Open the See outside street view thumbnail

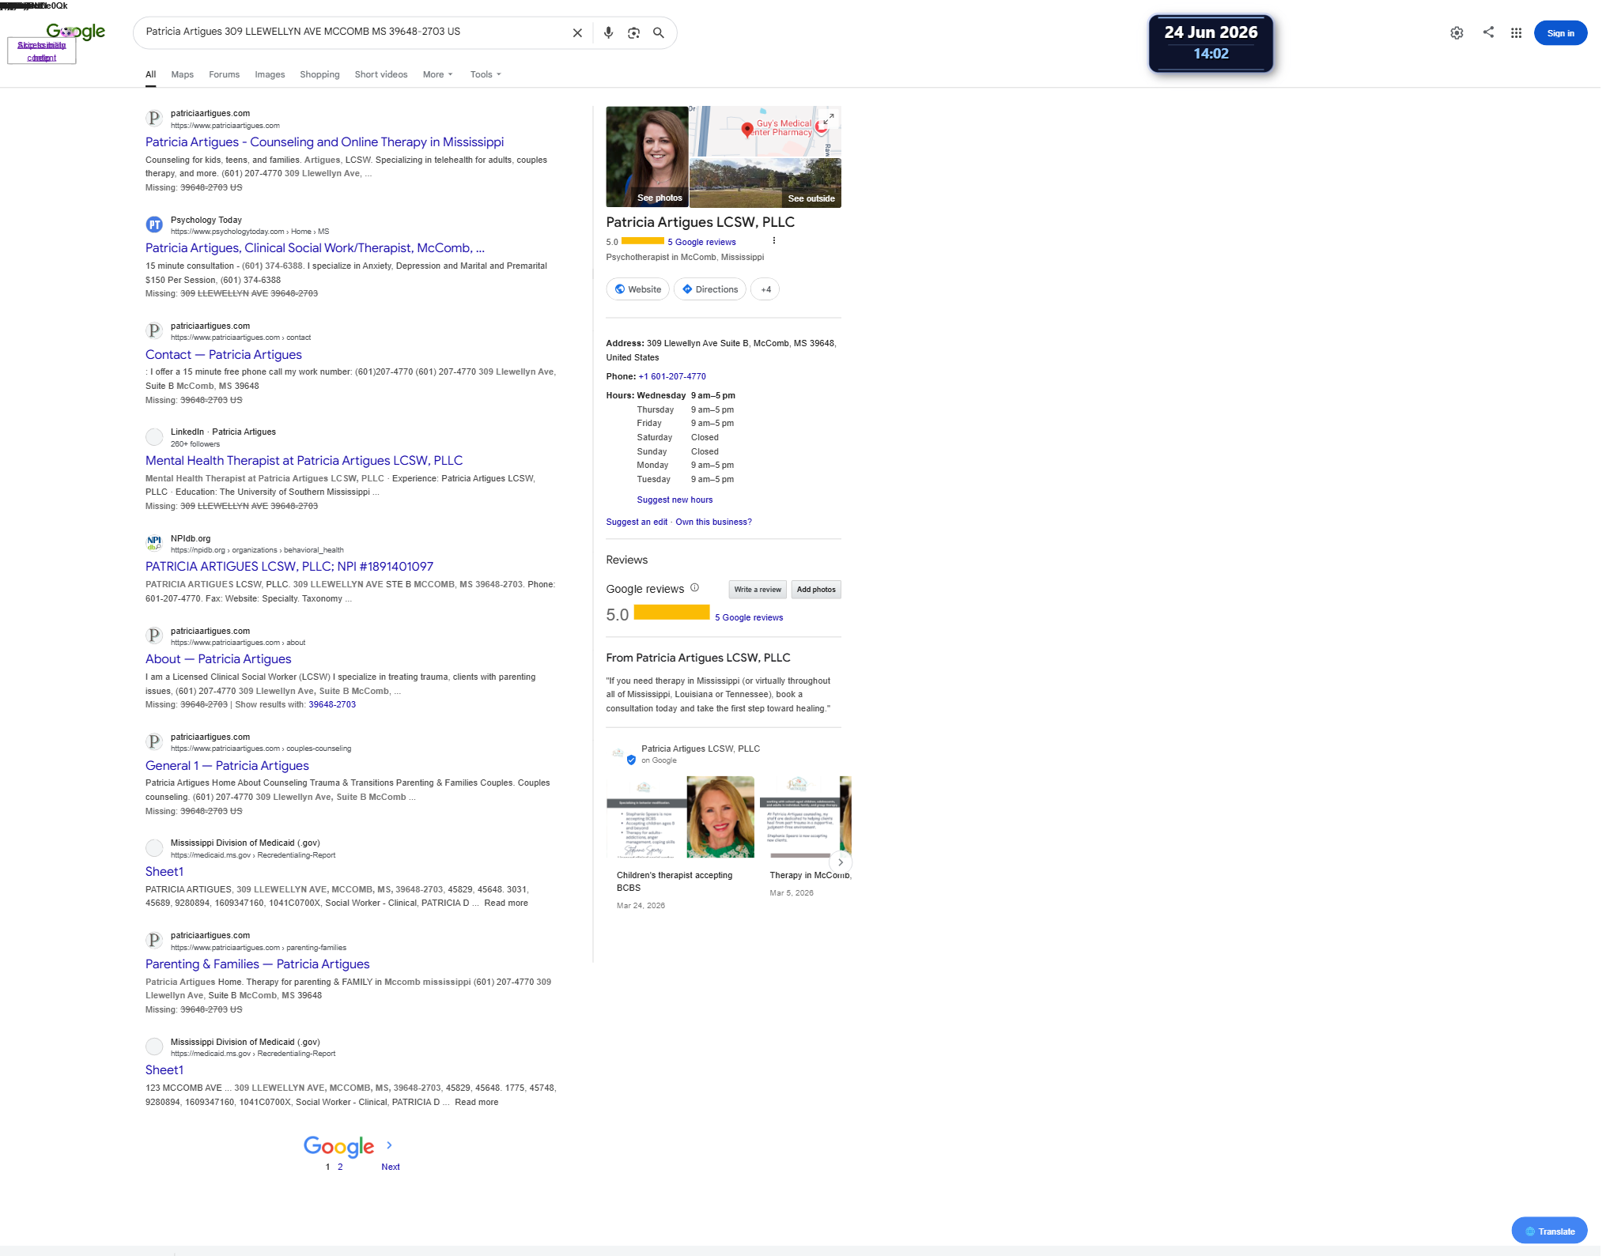(765, 183)
